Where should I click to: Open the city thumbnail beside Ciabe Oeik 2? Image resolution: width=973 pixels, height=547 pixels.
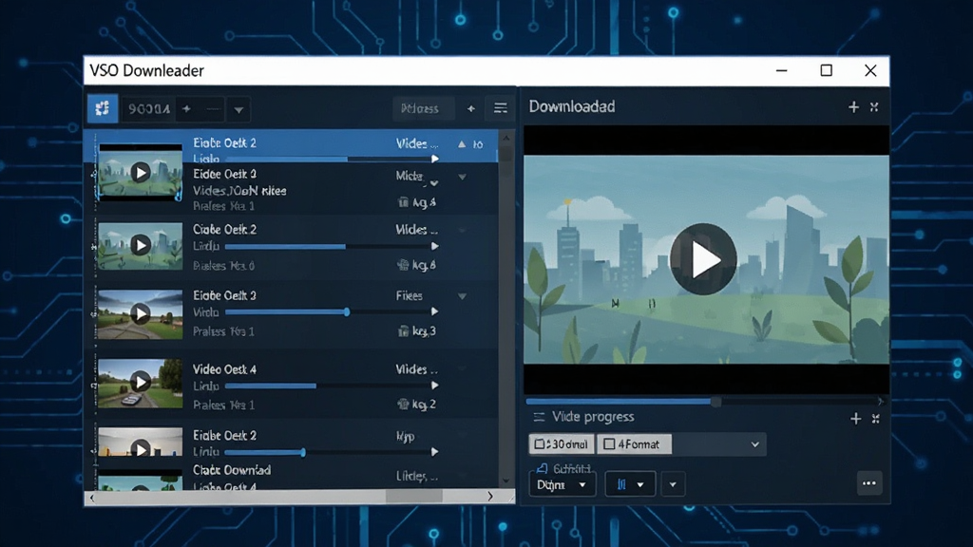click(x=141, y=246)
